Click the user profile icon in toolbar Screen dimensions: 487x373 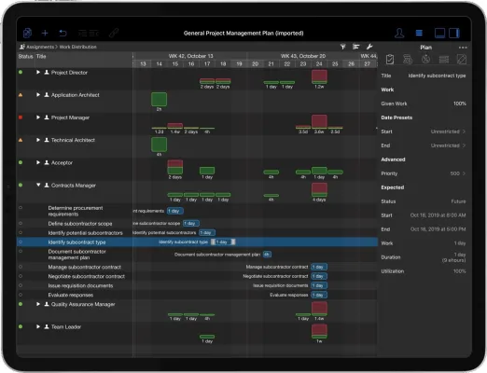(x=399, y=33)
